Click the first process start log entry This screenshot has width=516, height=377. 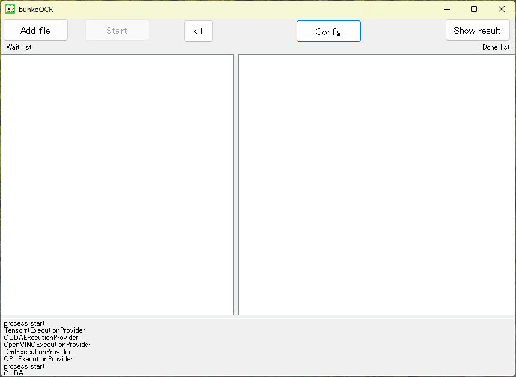pyautogui.click(x=24, y=323)
